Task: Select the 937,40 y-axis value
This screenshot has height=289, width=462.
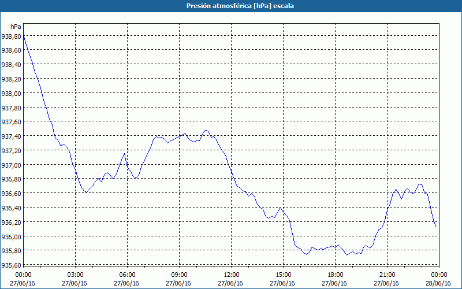Action: pyautogui.click(x=12, y=136)
